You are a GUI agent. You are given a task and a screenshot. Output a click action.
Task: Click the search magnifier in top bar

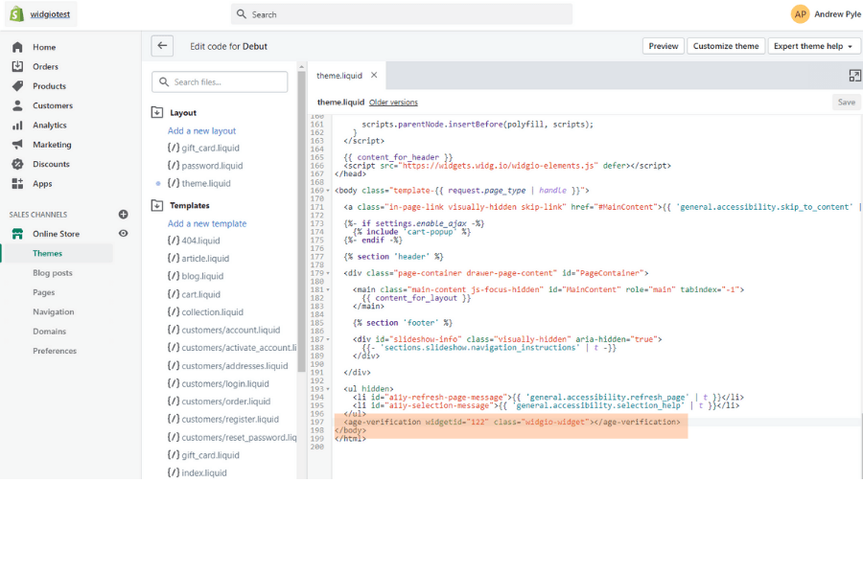[x=241, y=14]
